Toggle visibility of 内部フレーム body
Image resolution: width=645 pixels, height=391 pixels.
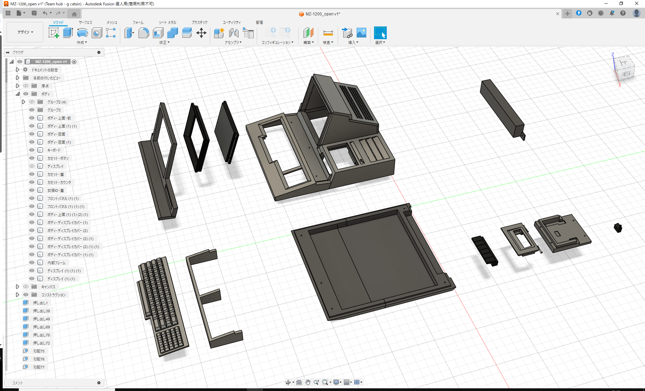[x=31, y=262]
